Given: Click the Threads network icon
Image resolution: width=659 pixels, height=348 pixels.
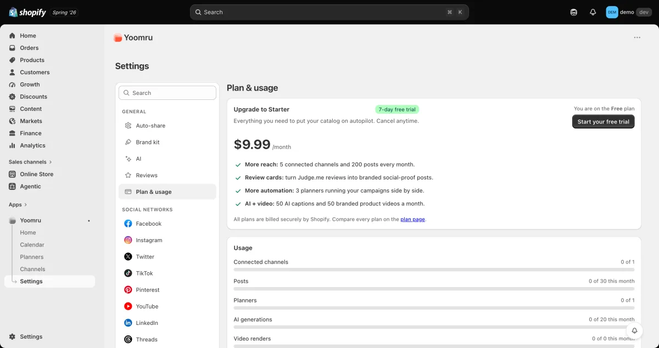Looking at the screenshot, I should 128,339.
